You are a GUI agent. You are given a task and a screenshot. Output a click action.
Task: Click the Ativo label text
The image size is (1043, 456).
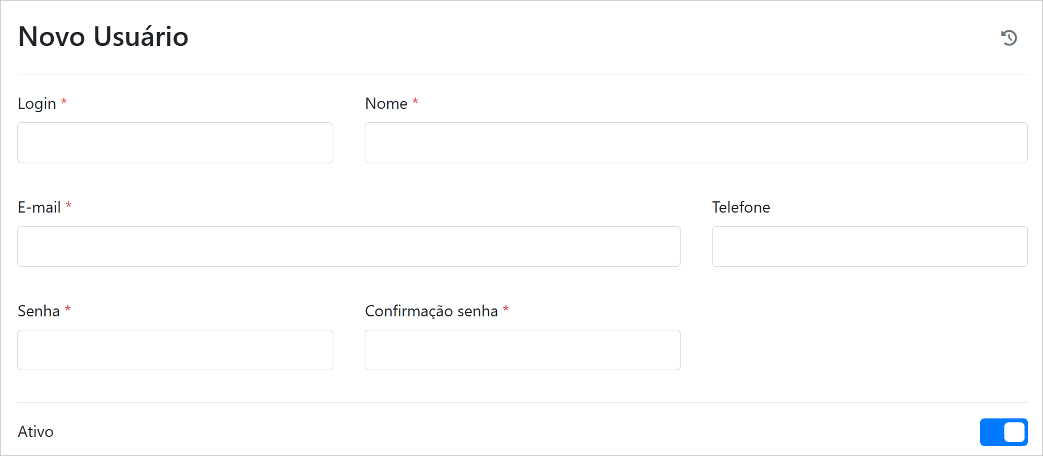click(35, 432)
